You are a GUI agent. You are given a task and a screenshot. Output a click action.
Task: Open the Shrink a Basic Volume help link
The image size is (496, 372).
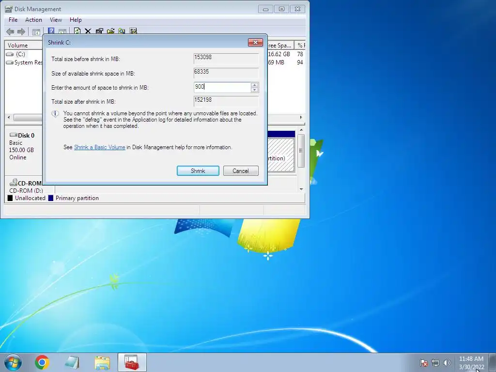[99, 147]
